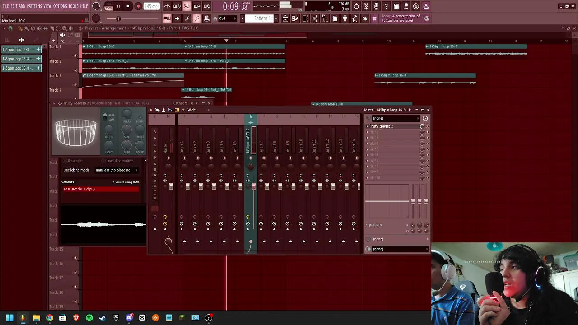578x325 pixels.
Task: Toggle link to controller (multilink)
Action: 197,19
